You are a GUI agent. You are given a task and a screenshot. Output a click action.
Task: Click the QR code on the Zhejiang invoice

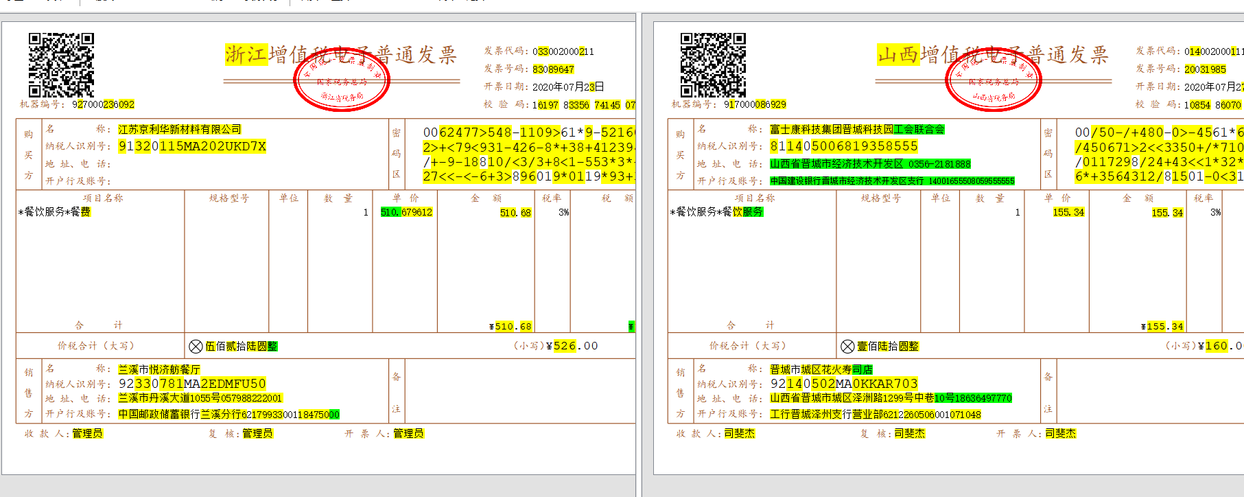61,65
